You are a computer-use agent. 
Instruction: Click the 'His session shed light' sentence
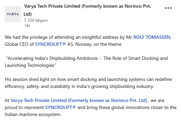88,80
